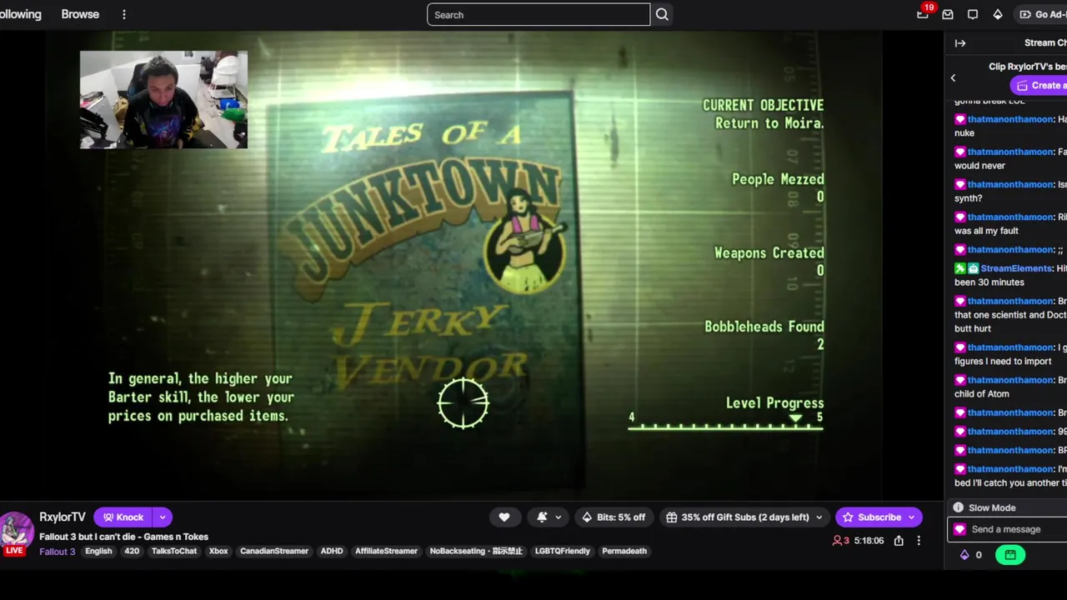The image size is (1067, 600).
Task: Click StreamElements username in chat
Action: click(1017, 268)
